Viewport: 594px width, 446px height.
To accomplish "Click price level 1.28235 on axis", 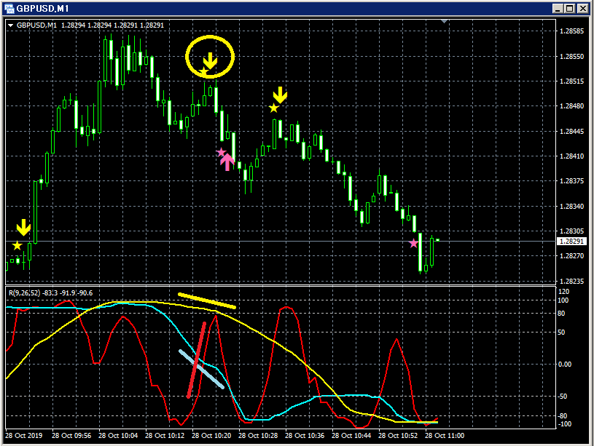I will (571, 281).
